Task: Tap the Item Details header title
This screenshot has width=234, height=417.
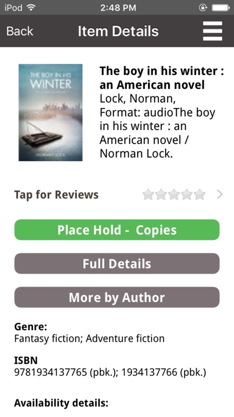Action: [x=118, y=31]
